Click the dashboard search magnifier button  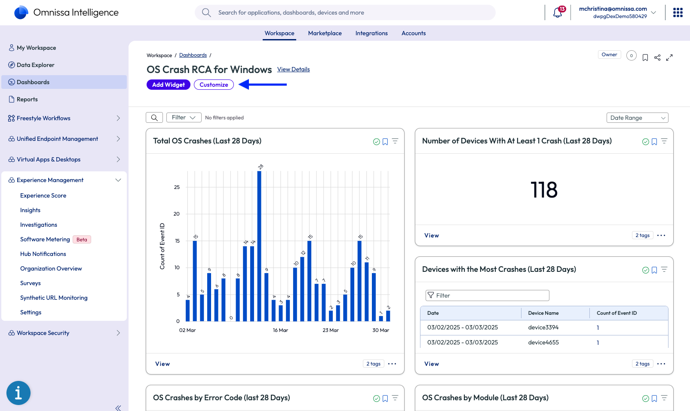[154, 118]
